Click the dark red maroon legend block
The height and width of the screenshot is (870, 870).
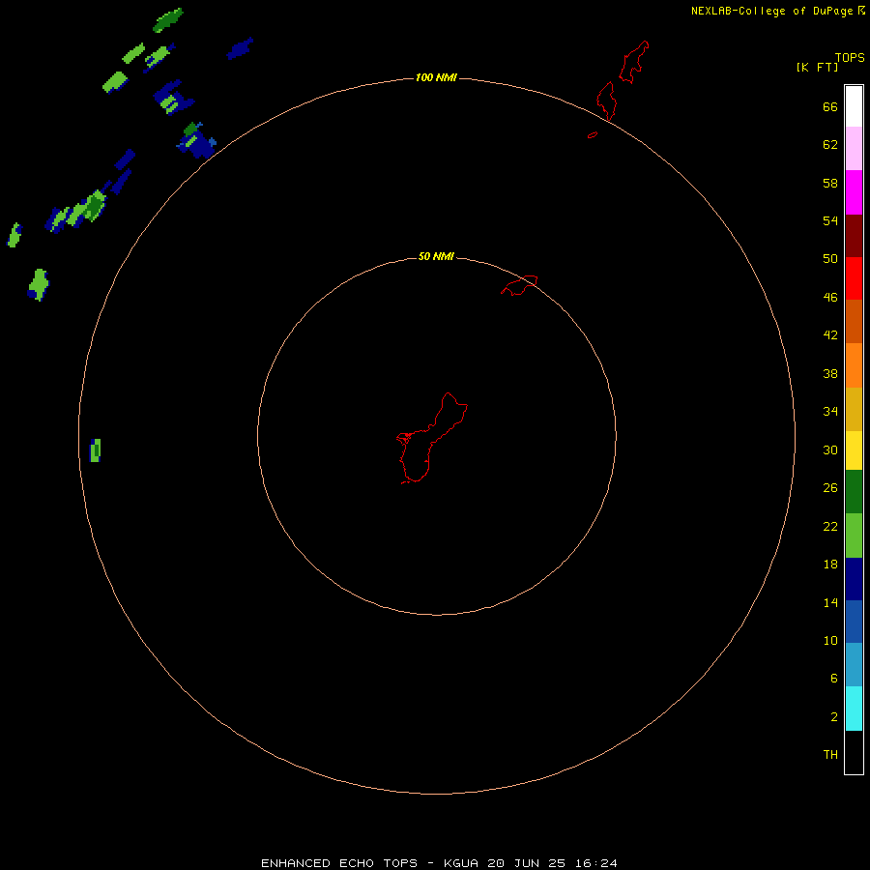point(854,236)
